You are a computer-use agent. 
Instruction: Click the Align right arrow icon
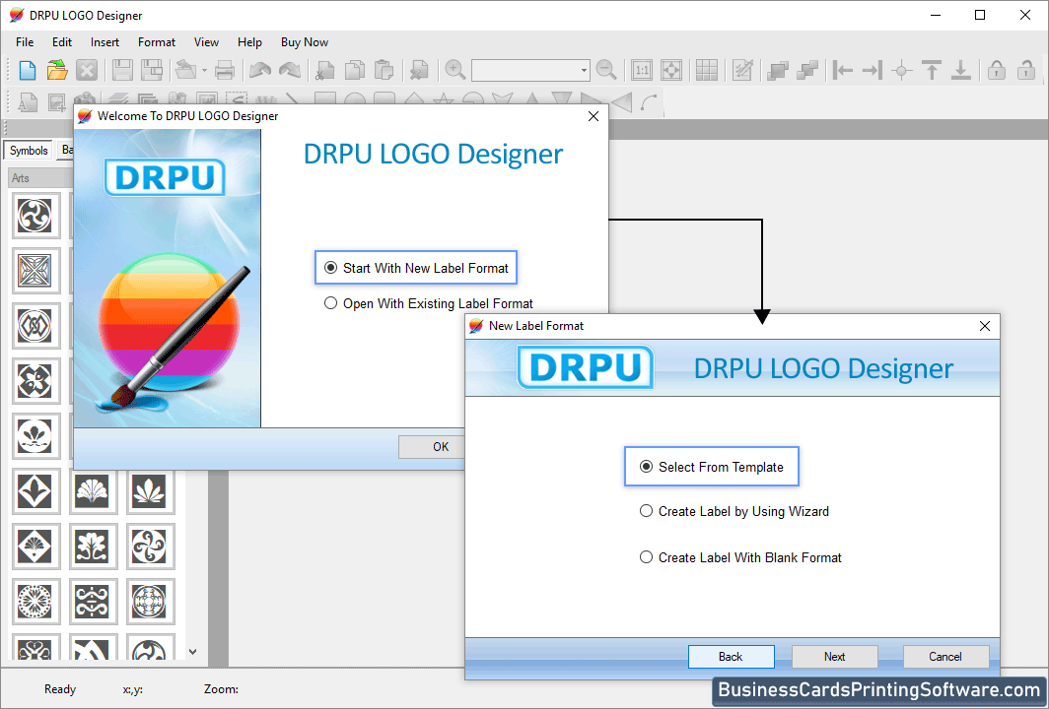[873, 70]
